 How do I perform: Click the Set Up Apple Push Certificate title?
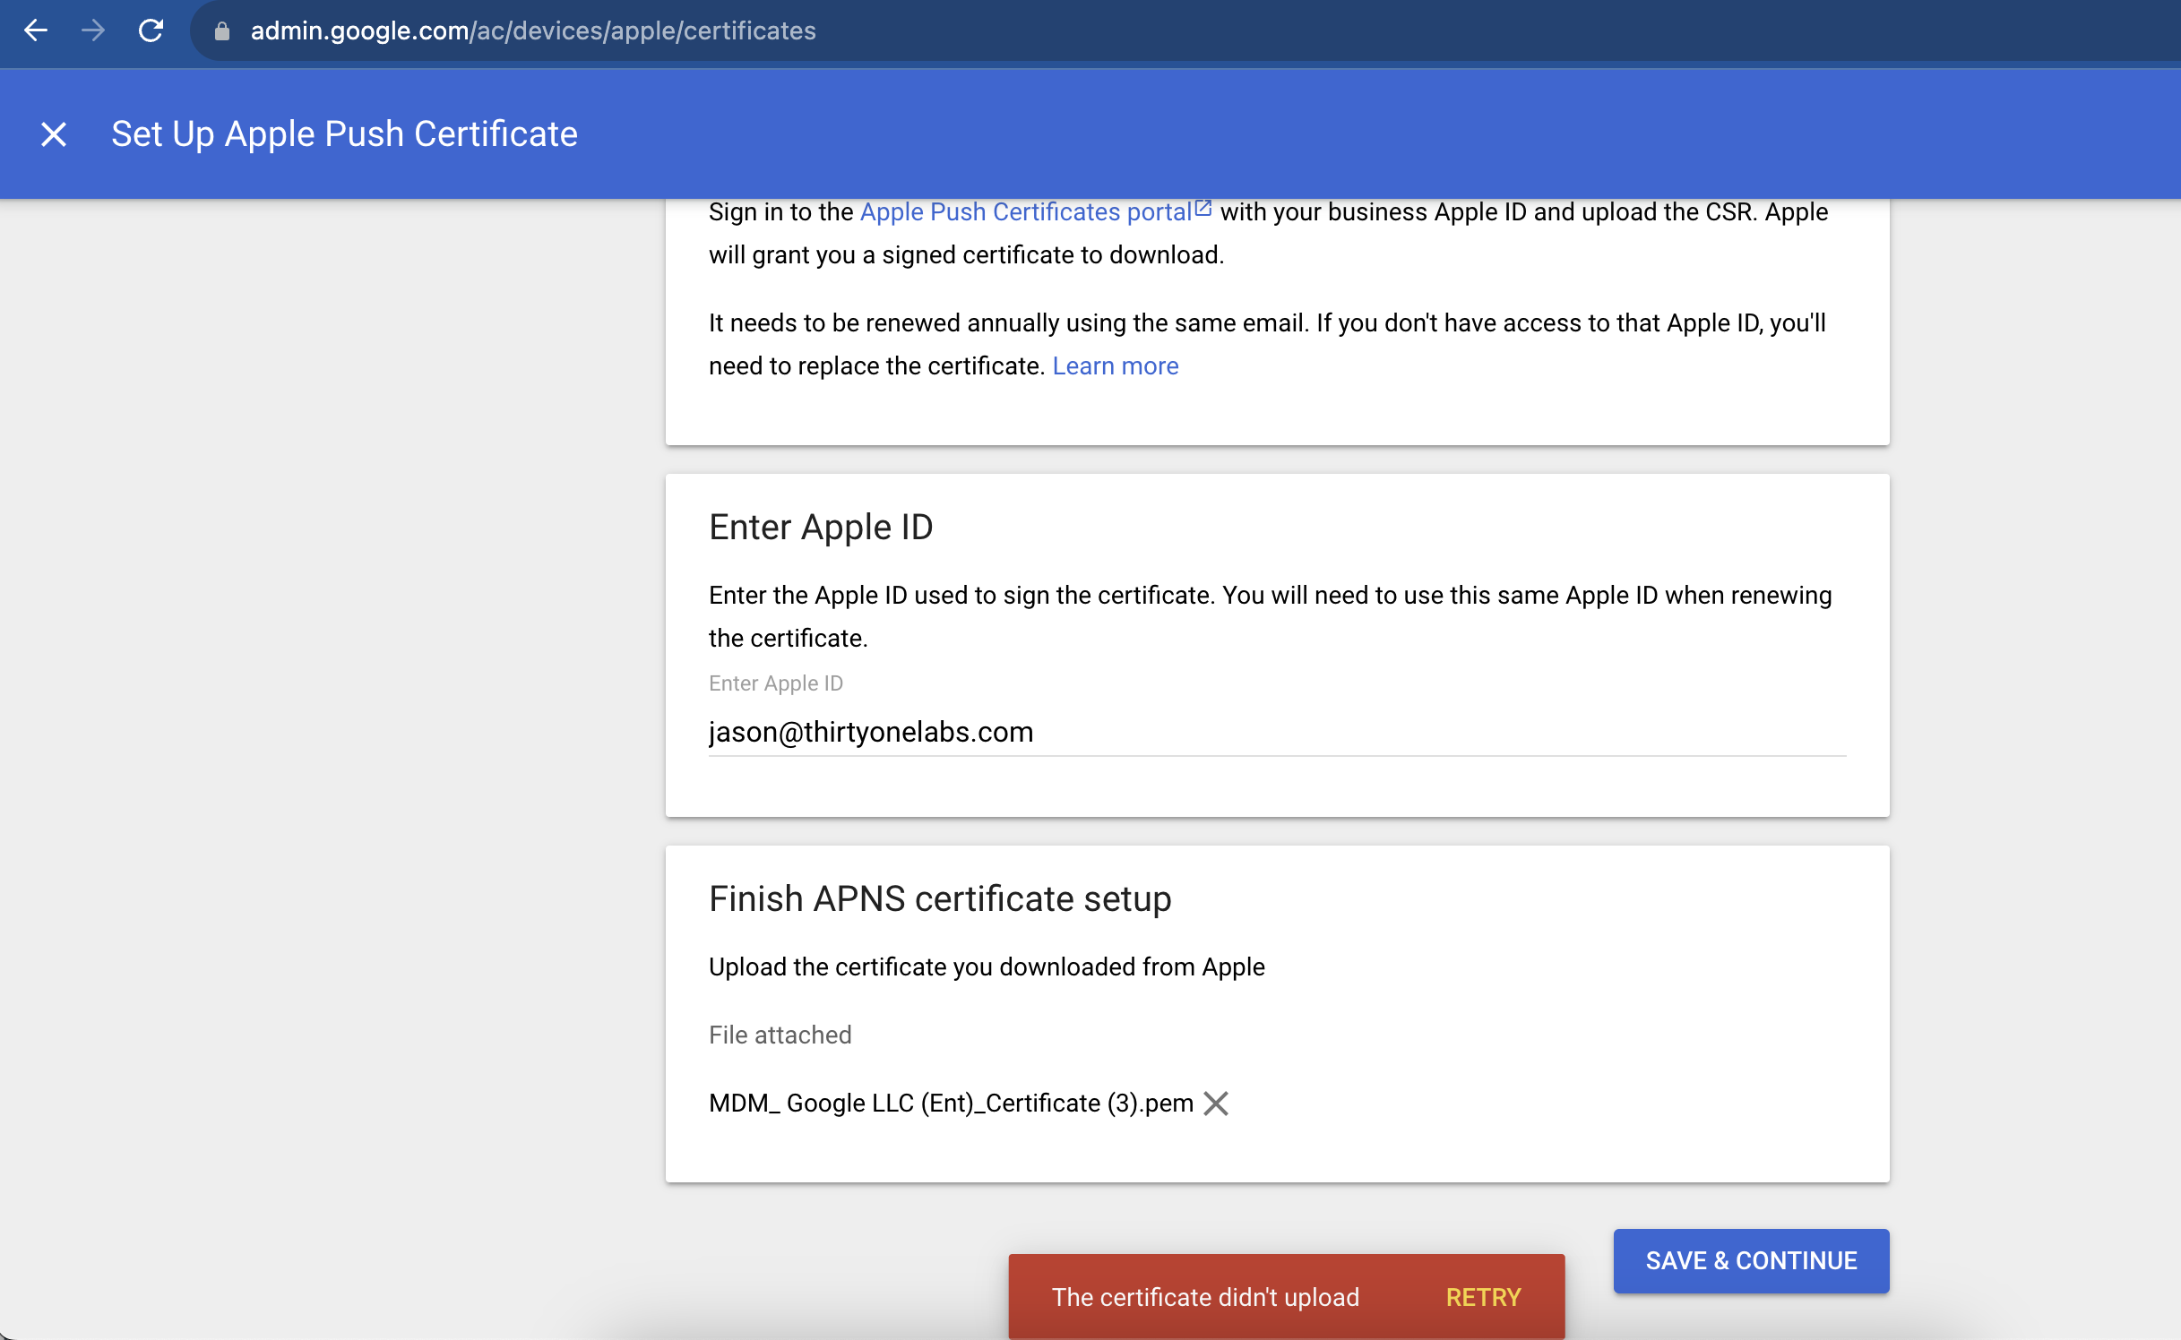(x=344, y=134)
